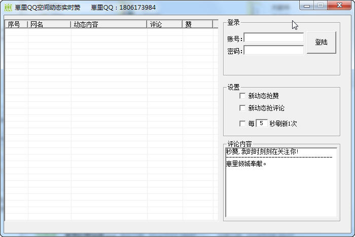Viewport: 355px width, 237px height.
Task: Toggle the 每…秒刷新1次 refresh checkbox
Action: pyautogui.click(x=242, y=124)
